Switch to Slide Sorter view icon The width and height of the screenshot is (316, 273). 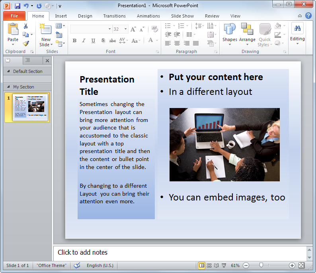pyautogui.click(x=209, y=265)
